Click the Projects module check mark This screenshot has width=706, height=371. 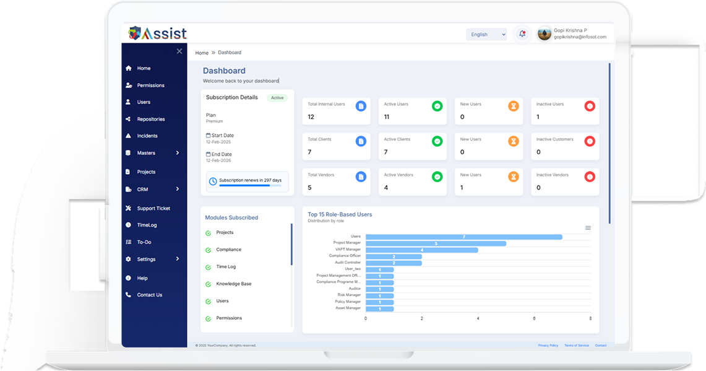(208, 233)
